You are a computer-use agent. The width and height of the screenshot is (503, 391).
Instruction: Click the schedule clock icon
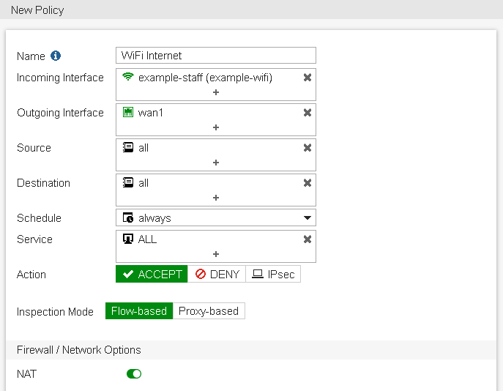point(128,217)
